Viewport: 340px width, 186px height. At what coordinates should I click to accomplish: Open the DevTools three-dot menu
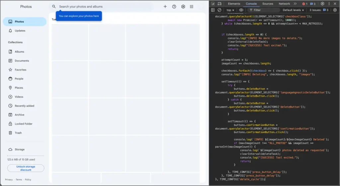tap(329, 4)
